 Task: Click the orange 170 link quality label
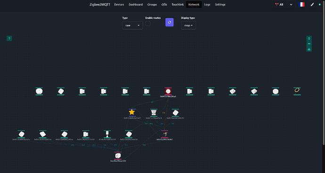pos(163,113)
